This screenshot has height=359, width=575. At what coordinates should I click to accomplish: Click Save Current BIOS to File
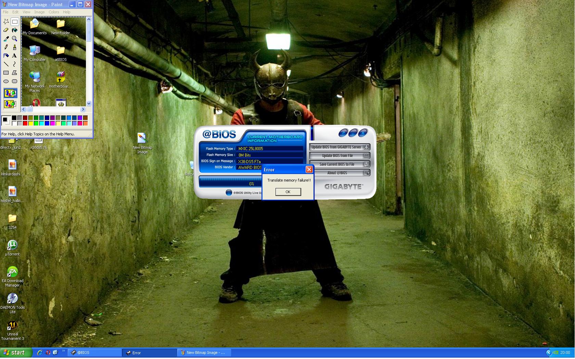coord(340,164)
